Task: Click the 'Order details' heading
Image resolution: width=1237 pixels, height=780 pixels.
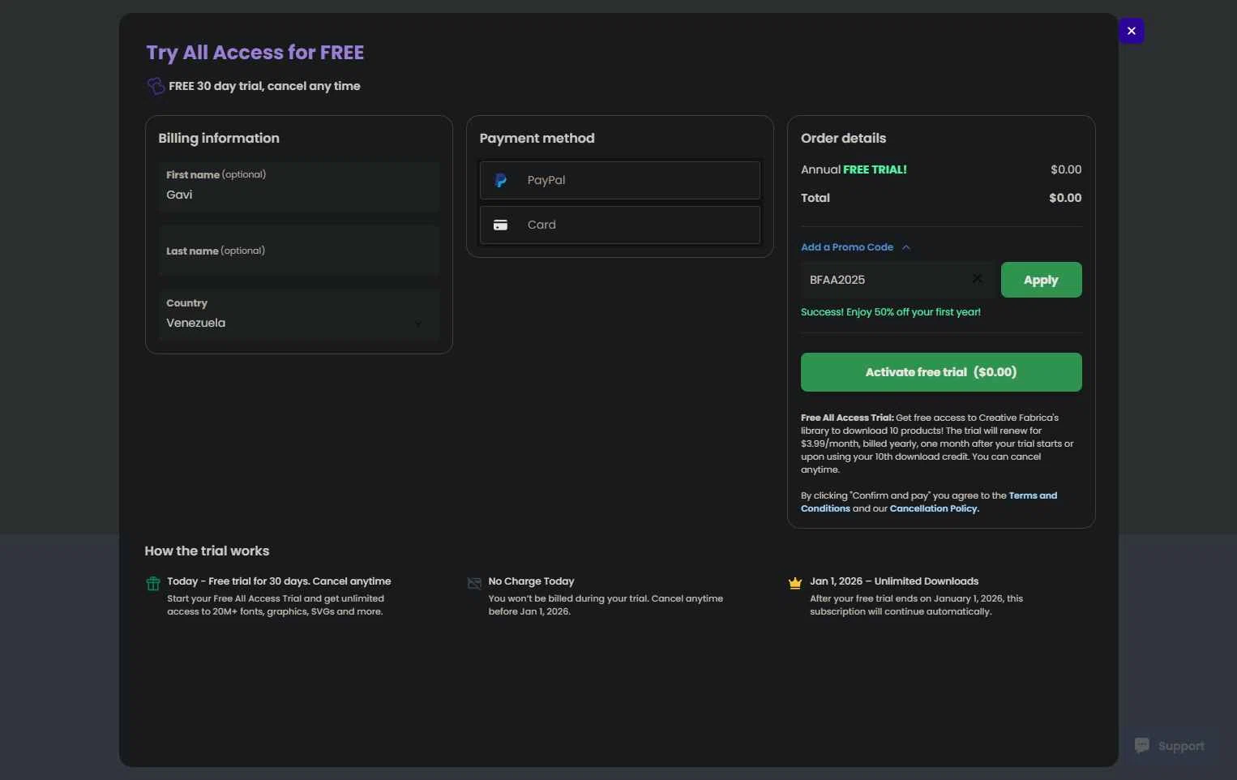Action: coord(843,138)
